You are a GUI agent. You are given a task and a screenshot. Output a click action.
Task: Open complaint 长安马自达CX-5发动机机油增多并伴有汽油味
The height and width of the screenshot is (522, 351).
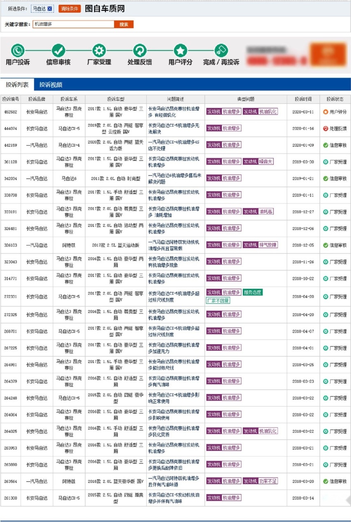(173, 498)
